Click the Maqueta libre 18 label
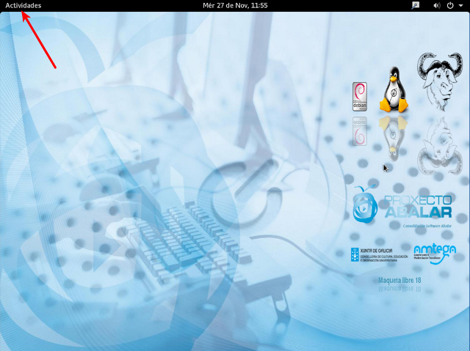The width and height of the screenshot is (470, 351). (399, 281)
